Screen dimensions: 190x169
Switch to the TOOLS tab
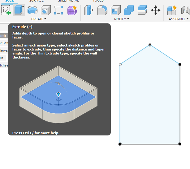(98, 1)
